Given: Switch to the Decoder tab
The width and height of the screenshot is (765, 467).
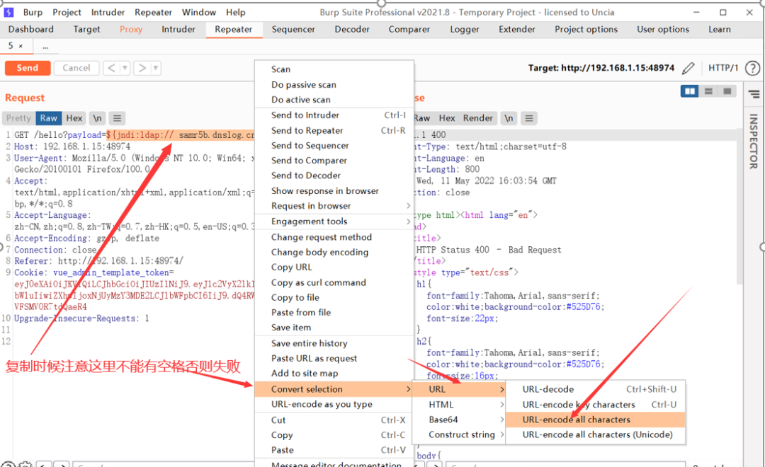Looking at the screenshot, I should 352,29.
